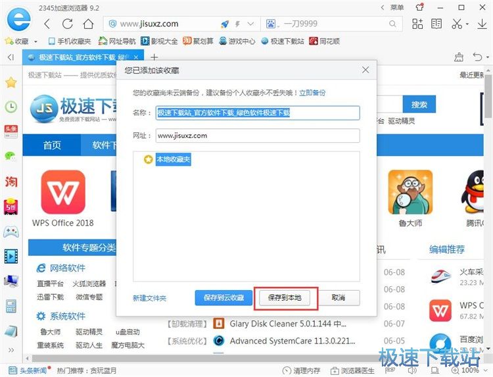The height and width of the screenshot is (377, 493).
Task: Click the rocket acceleration icon in address bar
Action: [225, 24]
